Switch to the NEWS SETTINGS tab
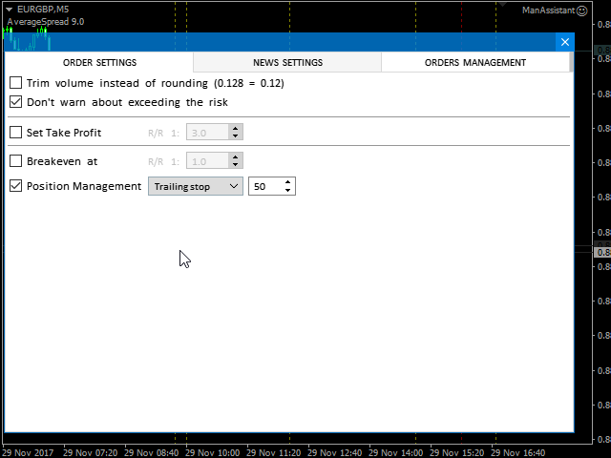The height and width of the screenshot is (458, 611). coord(287,63)
